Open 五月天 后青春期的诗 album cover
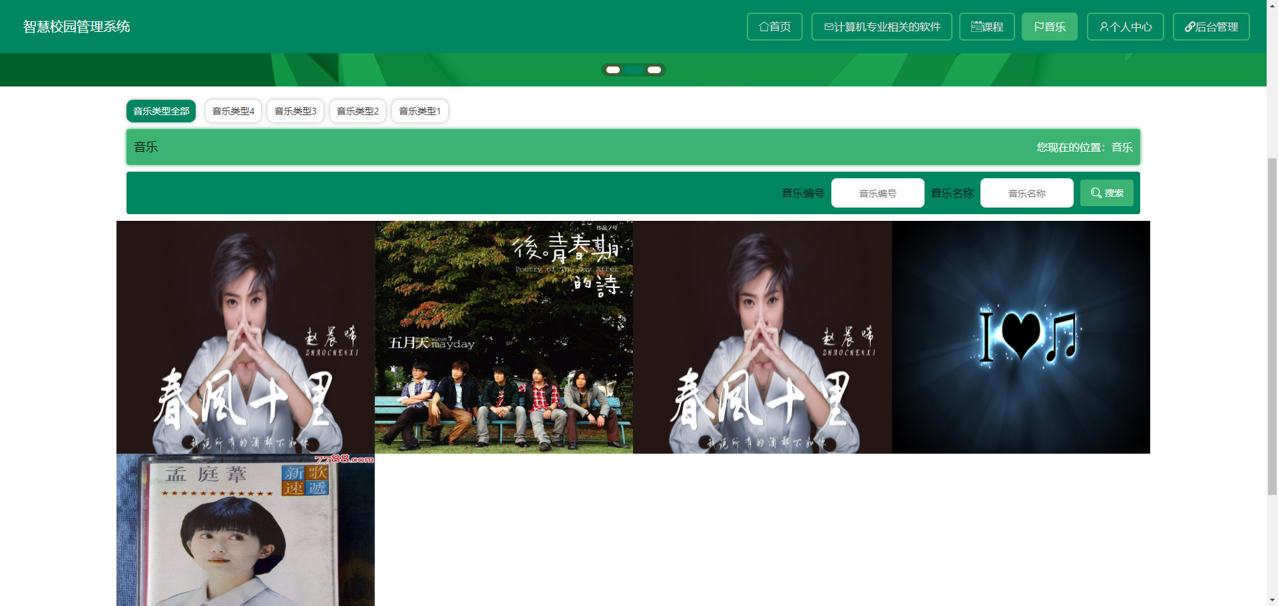 (504, 337)
